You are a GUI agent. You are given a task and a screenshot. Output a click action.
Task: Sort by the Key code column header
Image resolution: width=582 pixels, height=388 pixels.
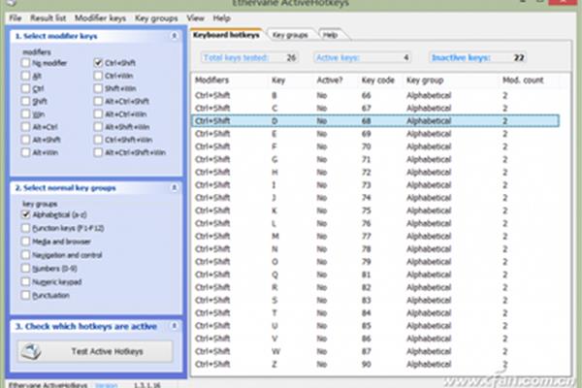(x=378, y=80)
